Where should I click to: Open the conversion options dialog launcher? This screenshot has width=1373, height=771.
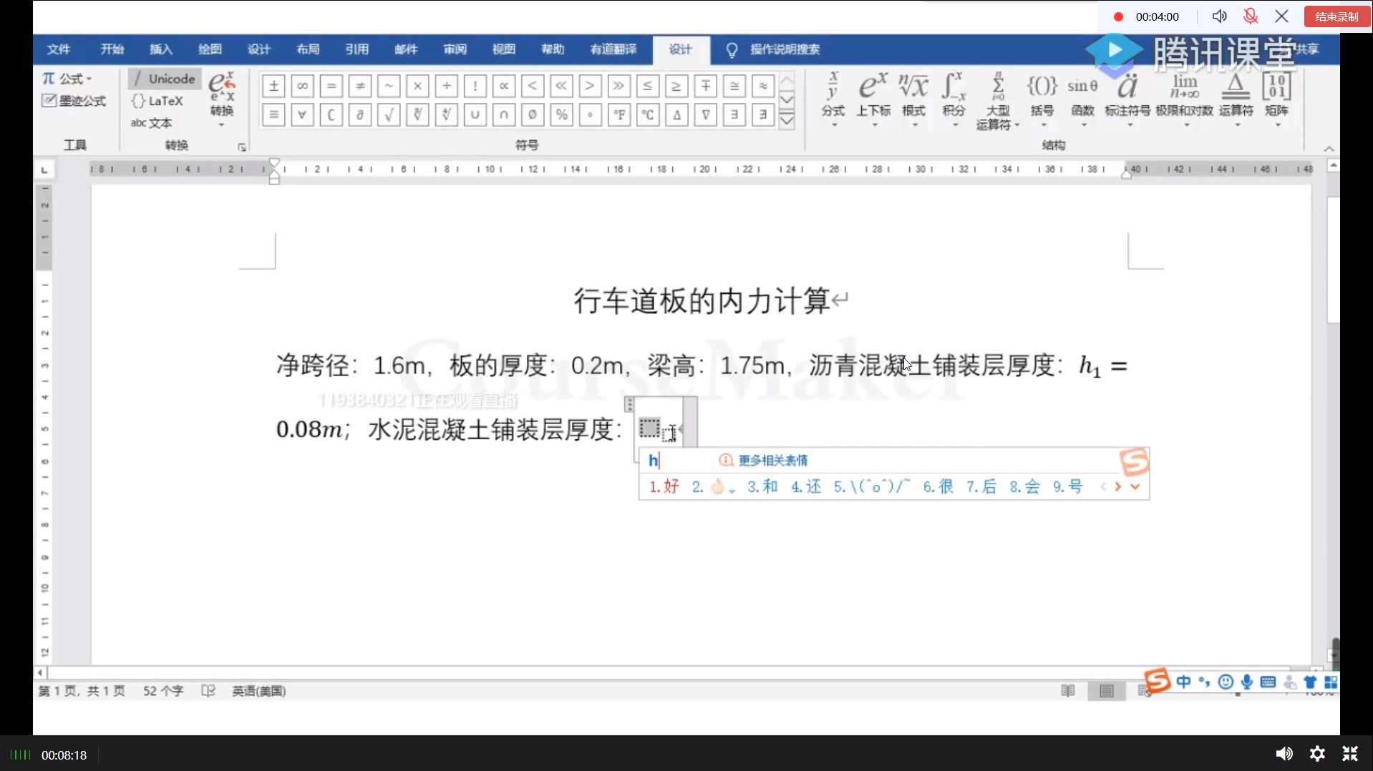coord(242,147)
